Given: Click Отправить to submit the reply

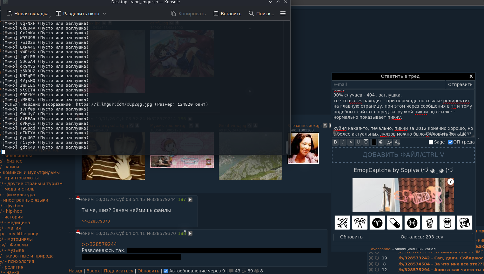Looking at the screenshot, I should tap(460, 84).
